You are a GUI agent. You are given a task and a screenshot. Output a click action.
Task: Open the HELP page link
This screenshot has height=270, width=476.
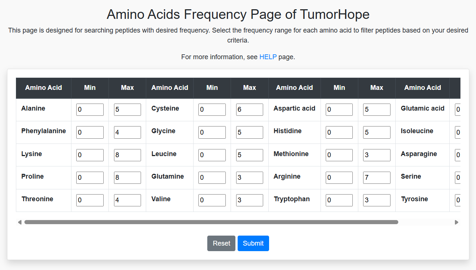[x=268, y=57]
